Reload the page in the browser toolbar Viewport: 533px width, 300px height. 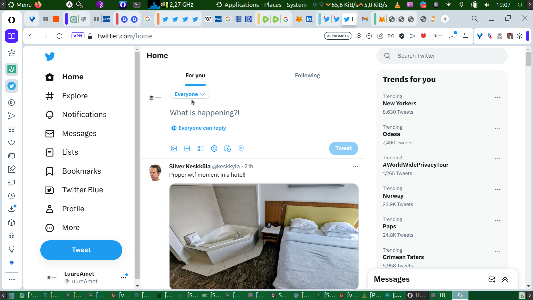click(x=59, y=36)
